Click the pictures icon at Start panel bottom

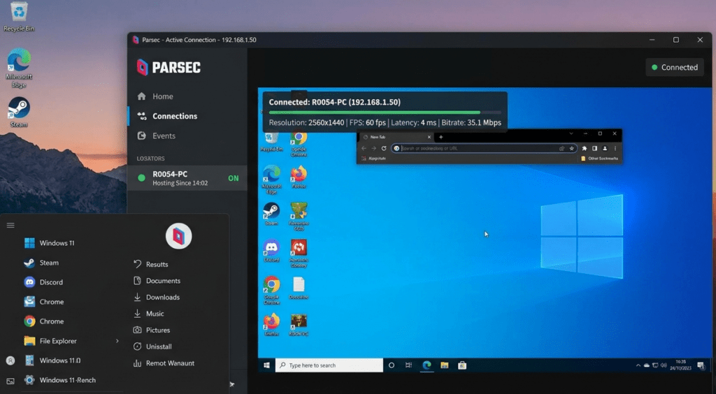coord(10,381)
